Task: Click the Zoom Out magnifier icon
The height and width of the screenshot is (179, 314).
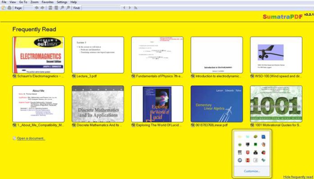Action: [62, 8]
